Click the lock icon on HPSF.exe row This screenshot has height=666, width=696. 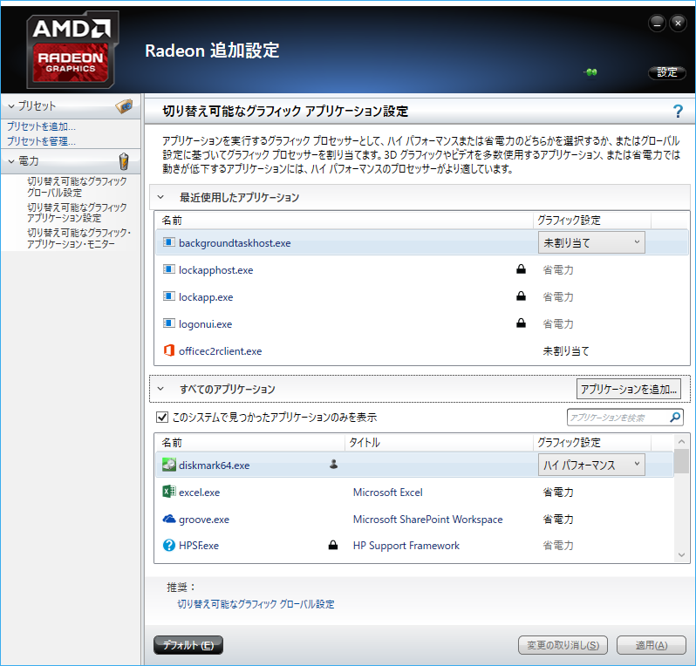pos(333,545)
